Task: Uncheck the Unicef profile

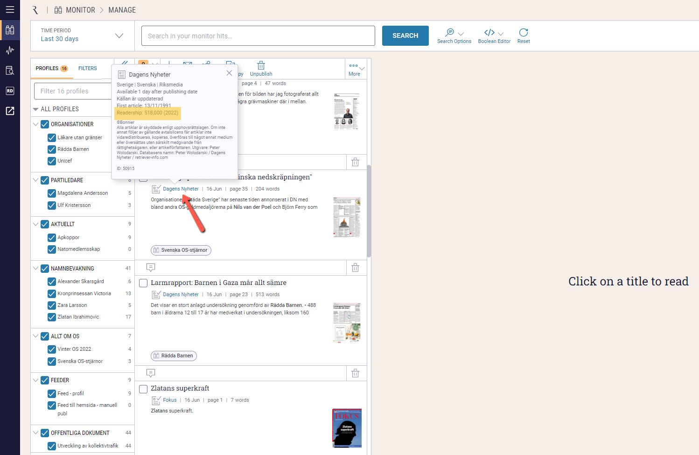Action: (x=52, y=161)
